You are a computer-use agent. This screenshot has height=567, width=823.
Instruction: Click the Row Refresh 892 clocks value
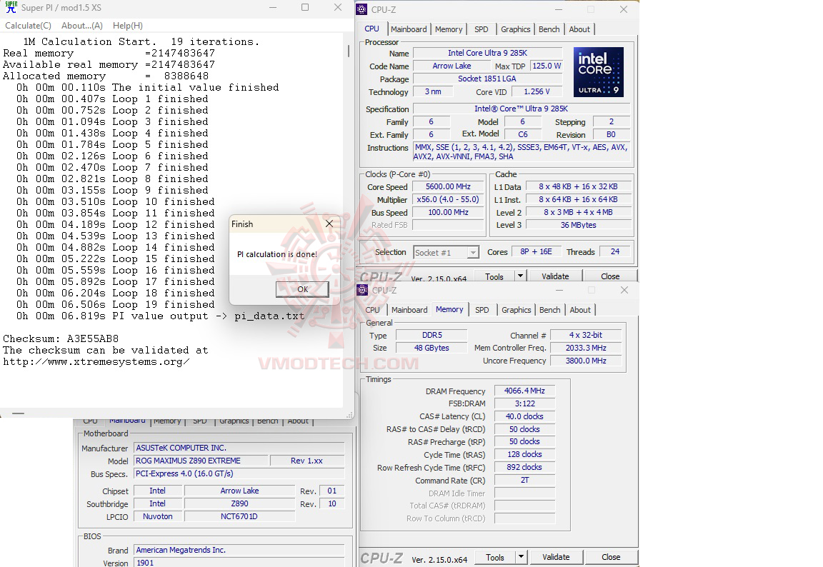coord(524,467)
